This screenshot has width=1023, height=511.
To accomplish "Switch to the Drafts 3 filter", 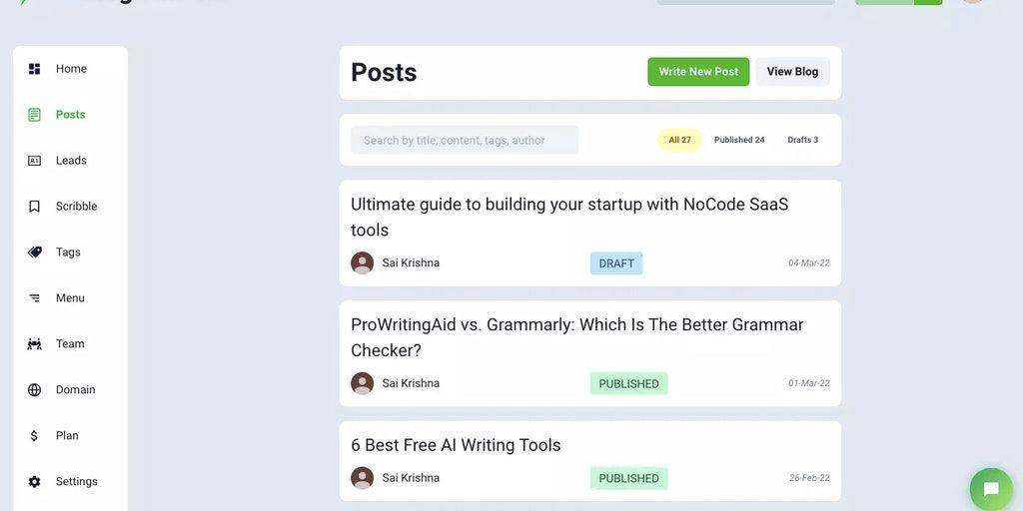I will [x=802, y=140].
